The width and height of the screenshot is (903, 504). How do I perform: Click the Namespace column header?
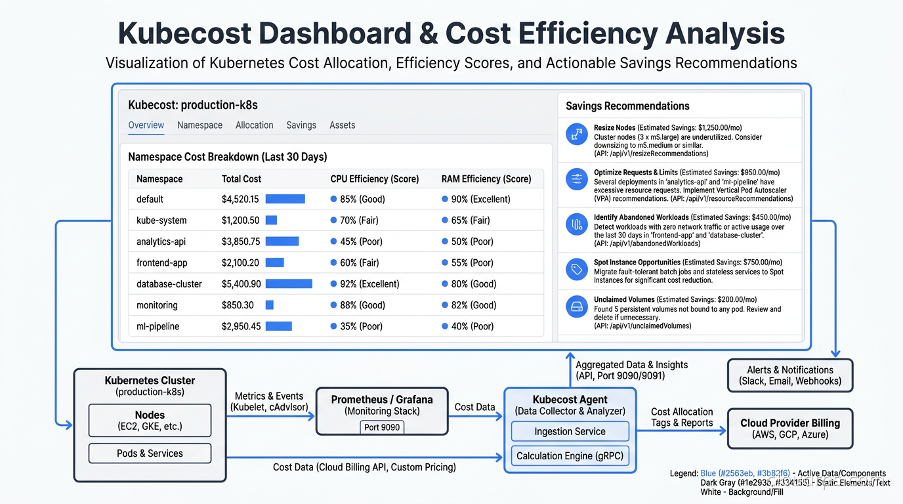pyautogui.click(x=159, y=178)
